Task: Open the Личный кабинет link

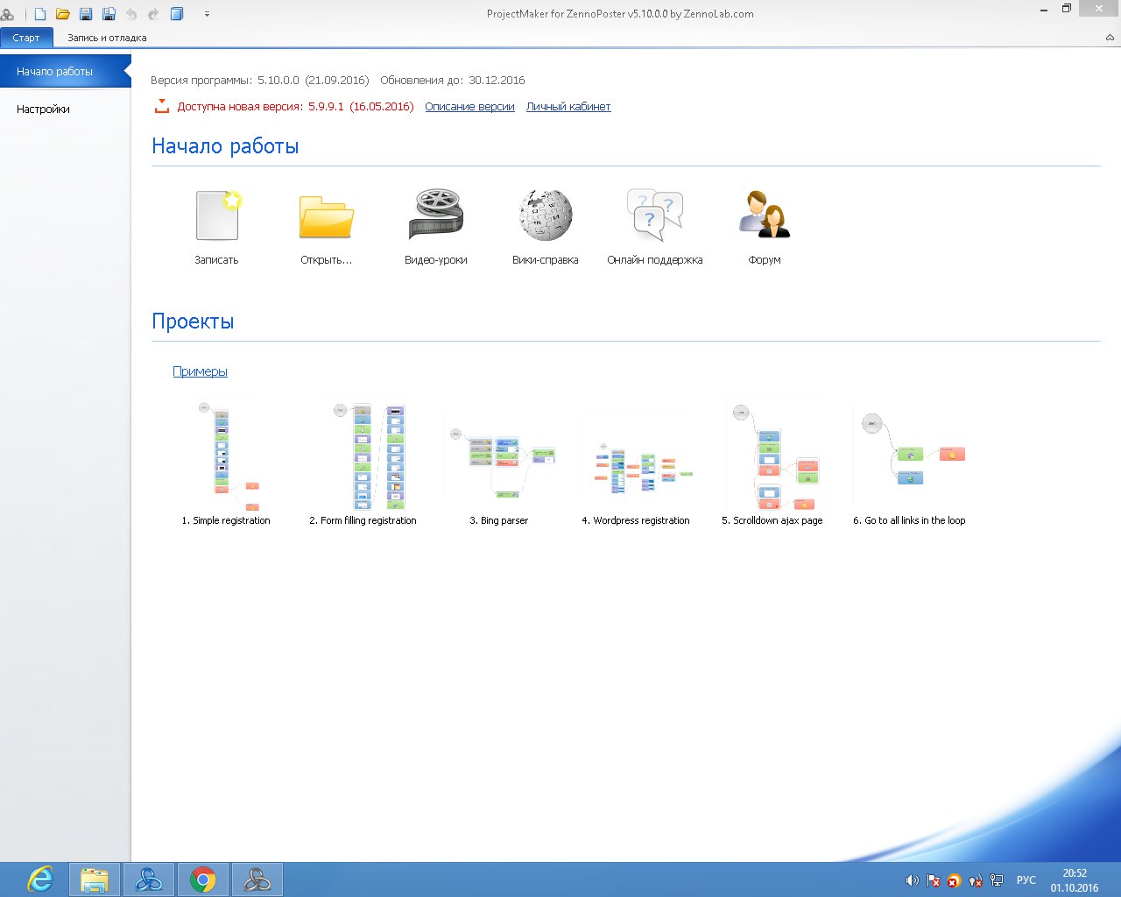Action: 568,106
